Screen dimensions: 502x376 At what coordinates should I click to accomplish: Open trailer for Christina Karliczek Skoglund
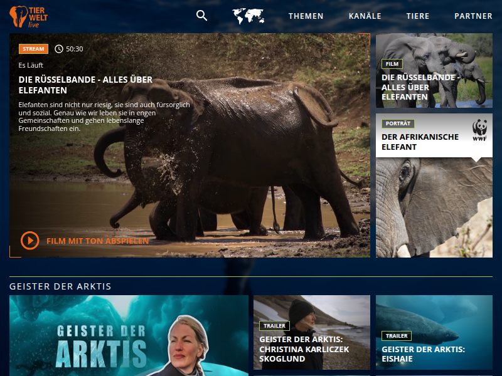pyautogui.click(x=304, y=349)
